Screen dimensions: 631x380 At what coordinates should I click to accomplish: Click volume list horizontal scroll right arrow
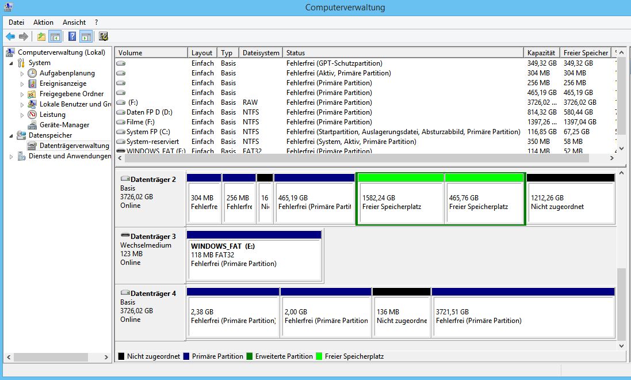(612, 158)
